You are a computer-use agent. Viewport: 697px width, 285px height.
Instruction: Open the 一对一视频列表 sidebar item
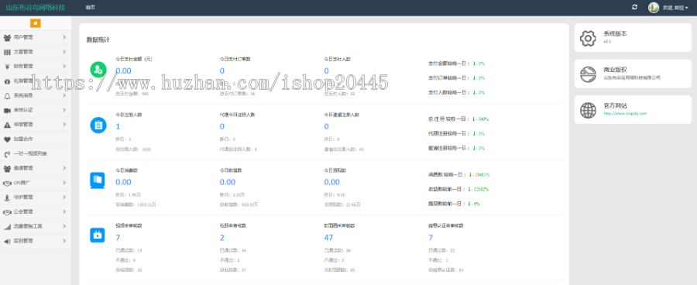pos(36,154)
